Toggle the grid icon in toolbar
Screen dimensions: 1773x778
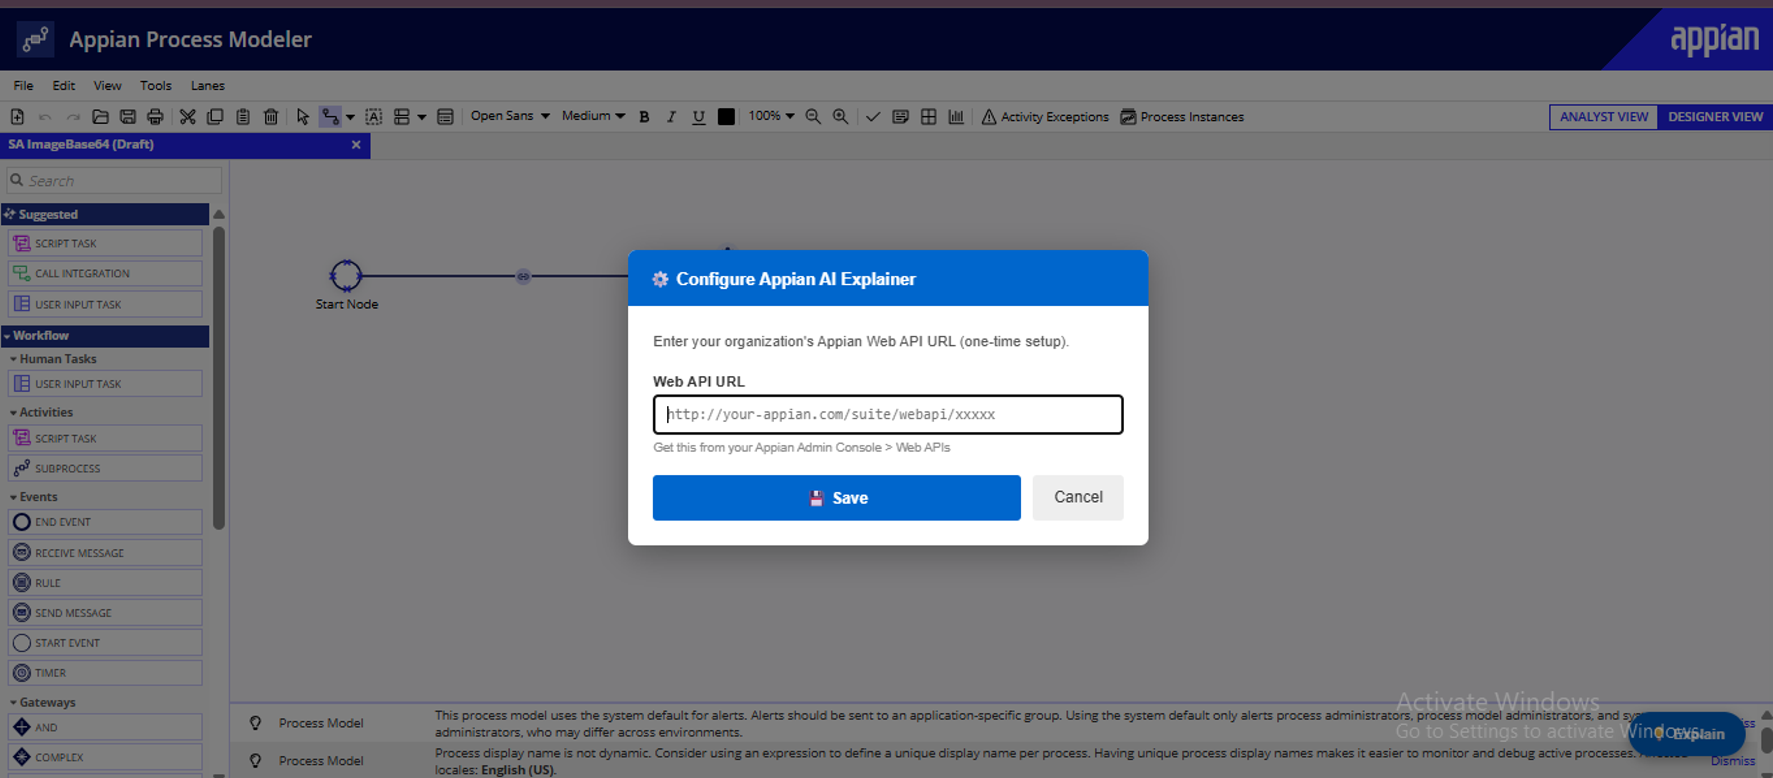[929, 116]
